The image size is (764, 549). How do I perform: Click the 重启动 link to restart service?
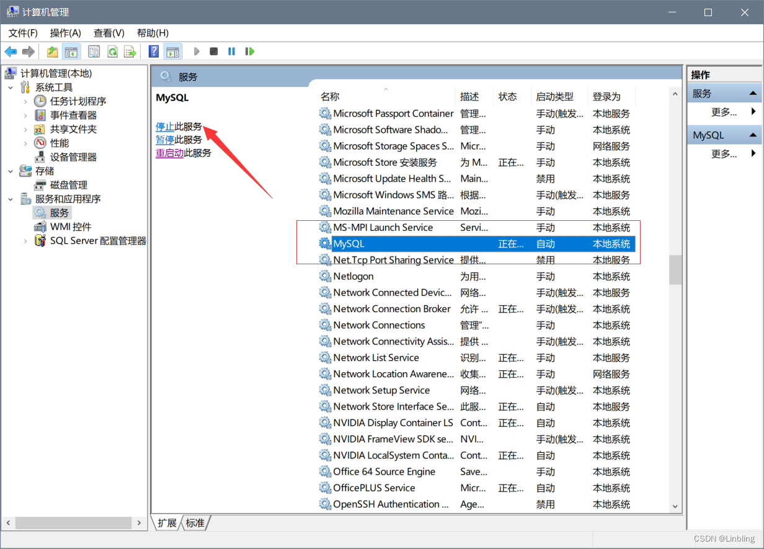coord(170,153)
